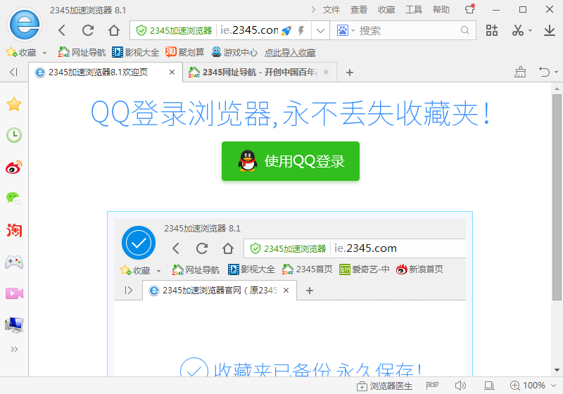Click the skin shirt icon in title bar

(x=469, y=9)
